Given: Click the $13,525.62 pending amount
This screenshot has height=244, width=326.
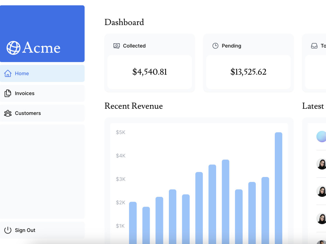Looking at the screenshot, I should coord(248,72).
